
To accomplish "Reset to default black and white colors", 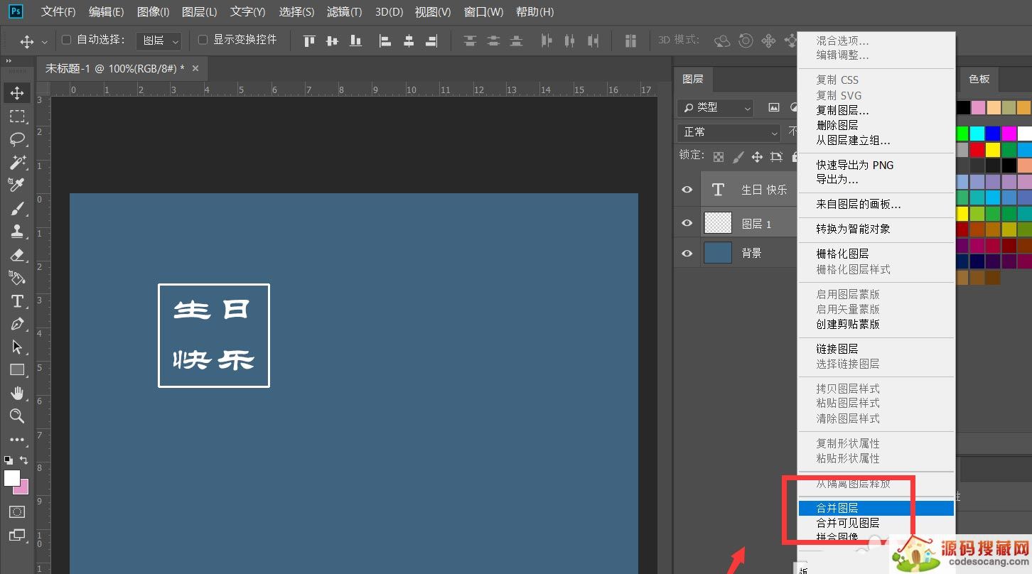I will click(9, 460).
